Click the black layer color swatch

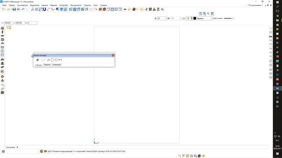point(195,18)
